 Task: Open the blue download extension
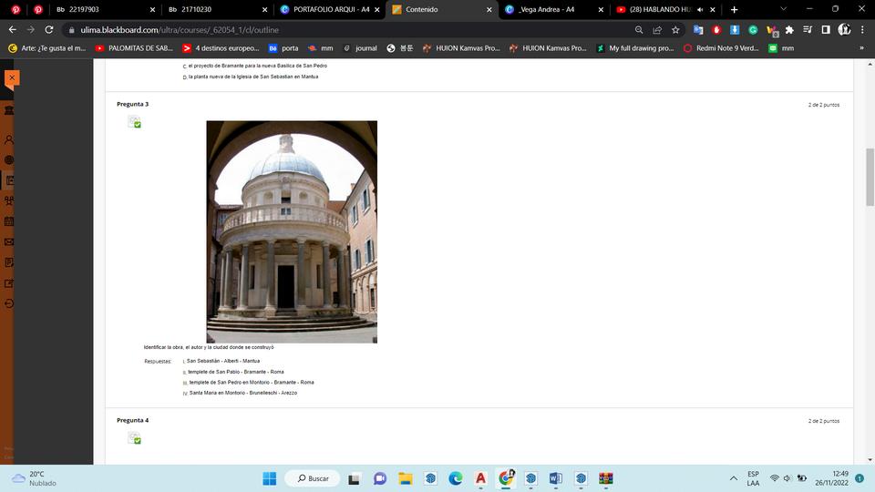click(x=735, y=29)
